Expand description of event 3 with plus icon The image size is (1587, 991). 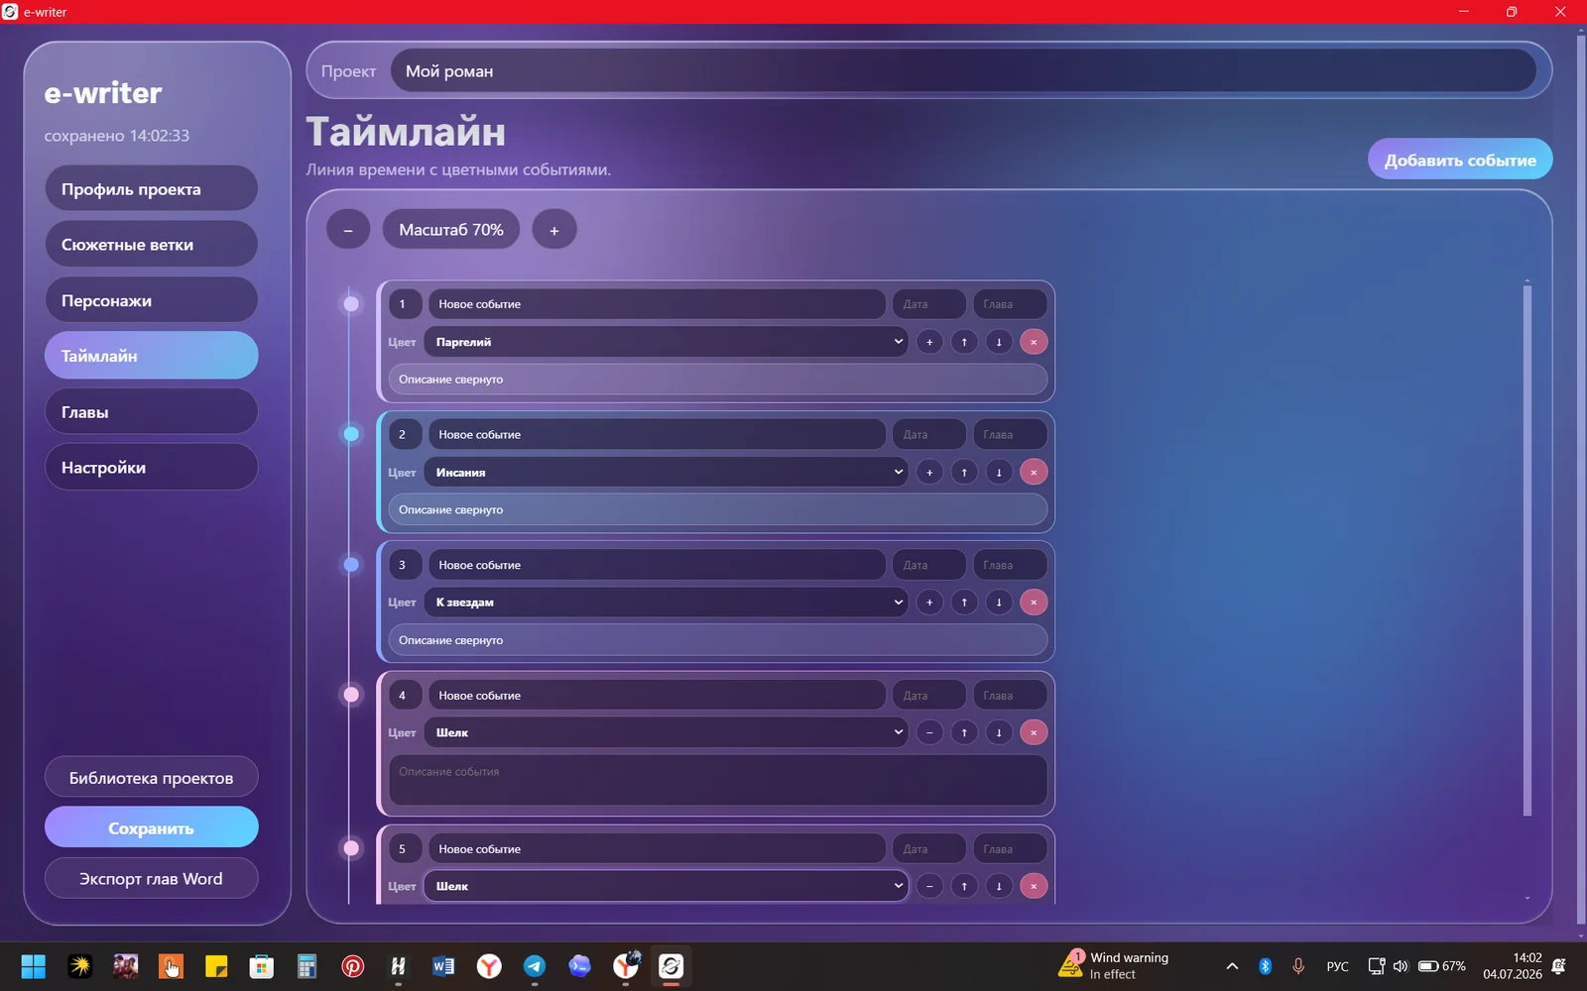point(929,603)
